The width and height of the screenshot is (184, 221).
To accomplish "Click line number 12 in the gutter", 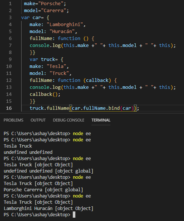I will click(x=9, y=80).
